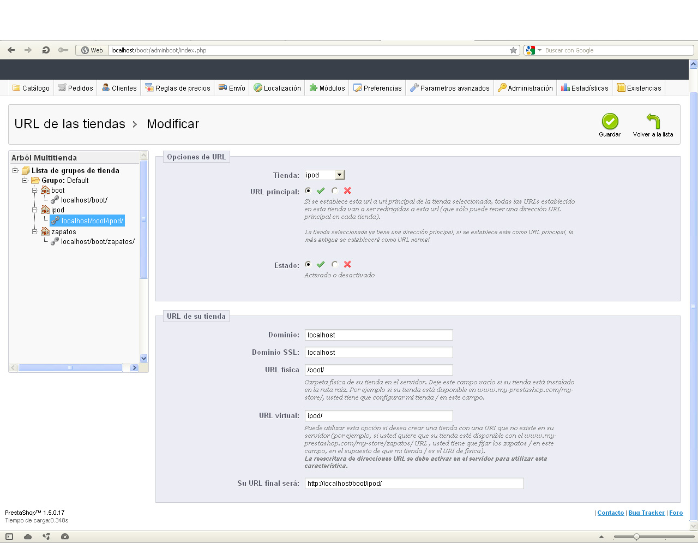698x559 pixels.
Task: Open the Existencias menu
Action: click(639, 88)
